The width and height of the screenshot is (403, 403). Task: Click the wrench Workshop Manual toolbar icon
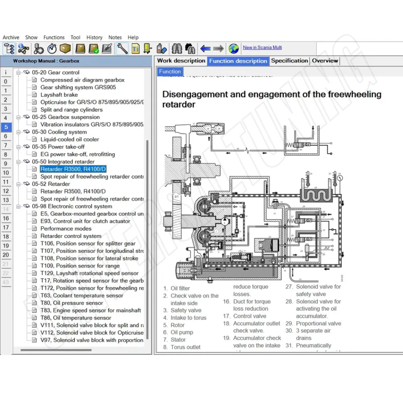click(x=122, y=49)
